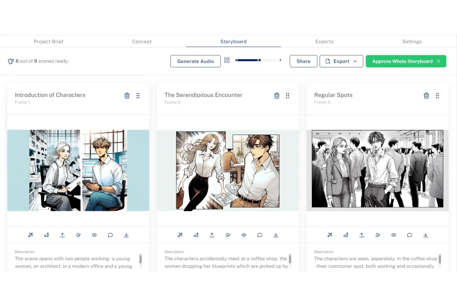Click the second toolbar icon under The Serendipitous Encounter
The image size is (457, 305).
coord(196,235)
